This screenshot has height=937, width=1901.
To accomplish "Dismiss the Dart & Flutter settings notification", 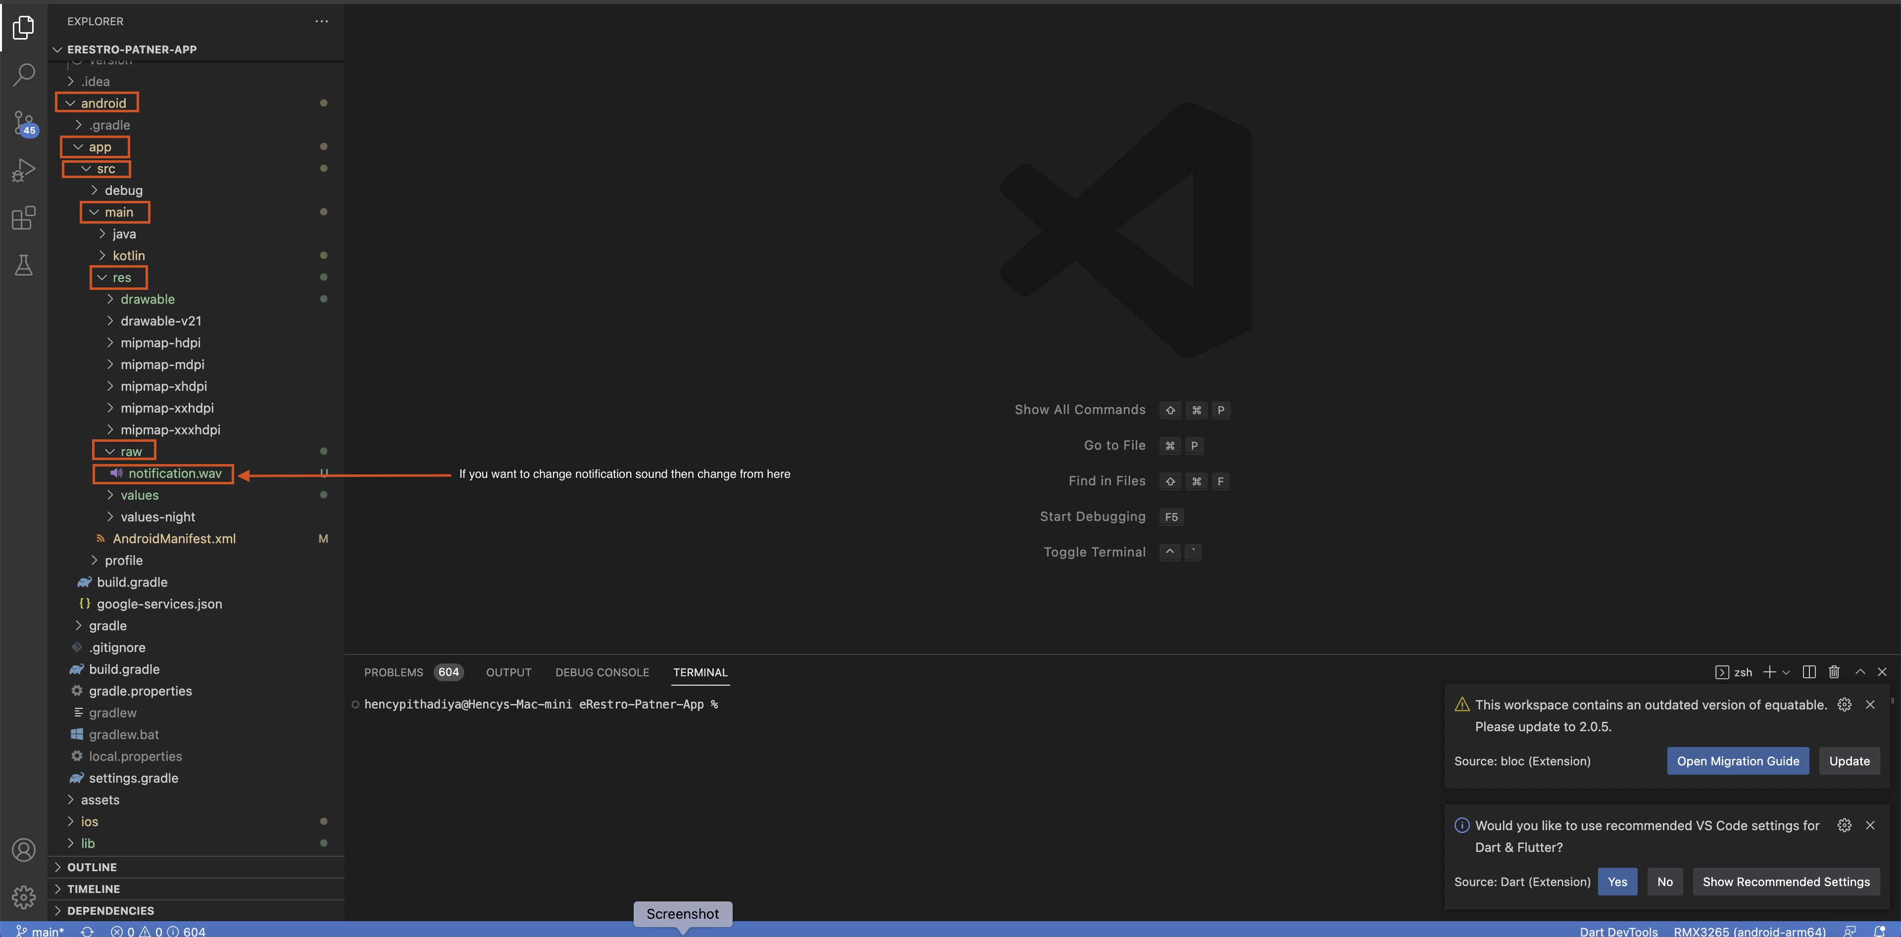I will coord(1870,825).
